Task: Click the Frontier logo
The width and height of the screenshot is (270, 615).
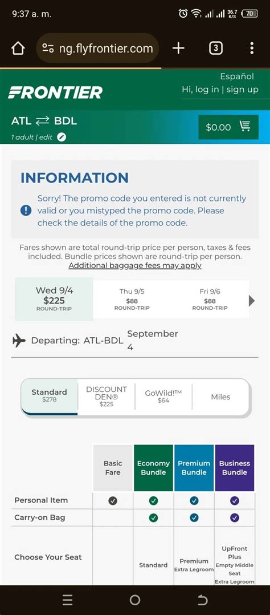Action: pos(55,93)
